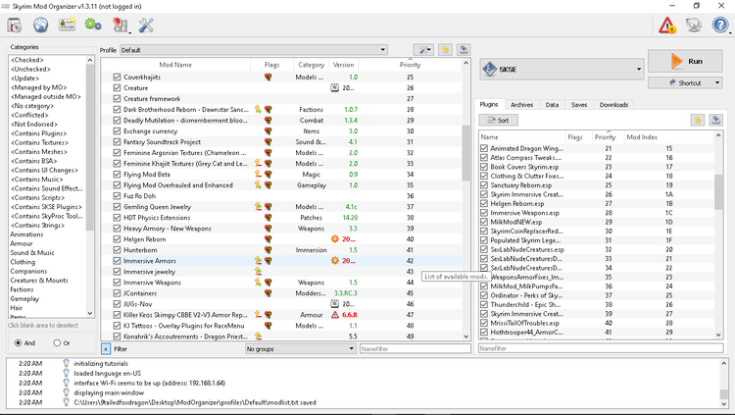Screen dimensions: 735x415
Task: Select the Animations category
Action: pyautogui.click(x=26, y=234)
